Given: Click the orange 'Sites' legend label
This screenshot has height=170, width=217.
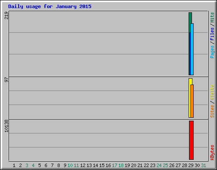Looking at the screenshot, I should tap(212, 111).
